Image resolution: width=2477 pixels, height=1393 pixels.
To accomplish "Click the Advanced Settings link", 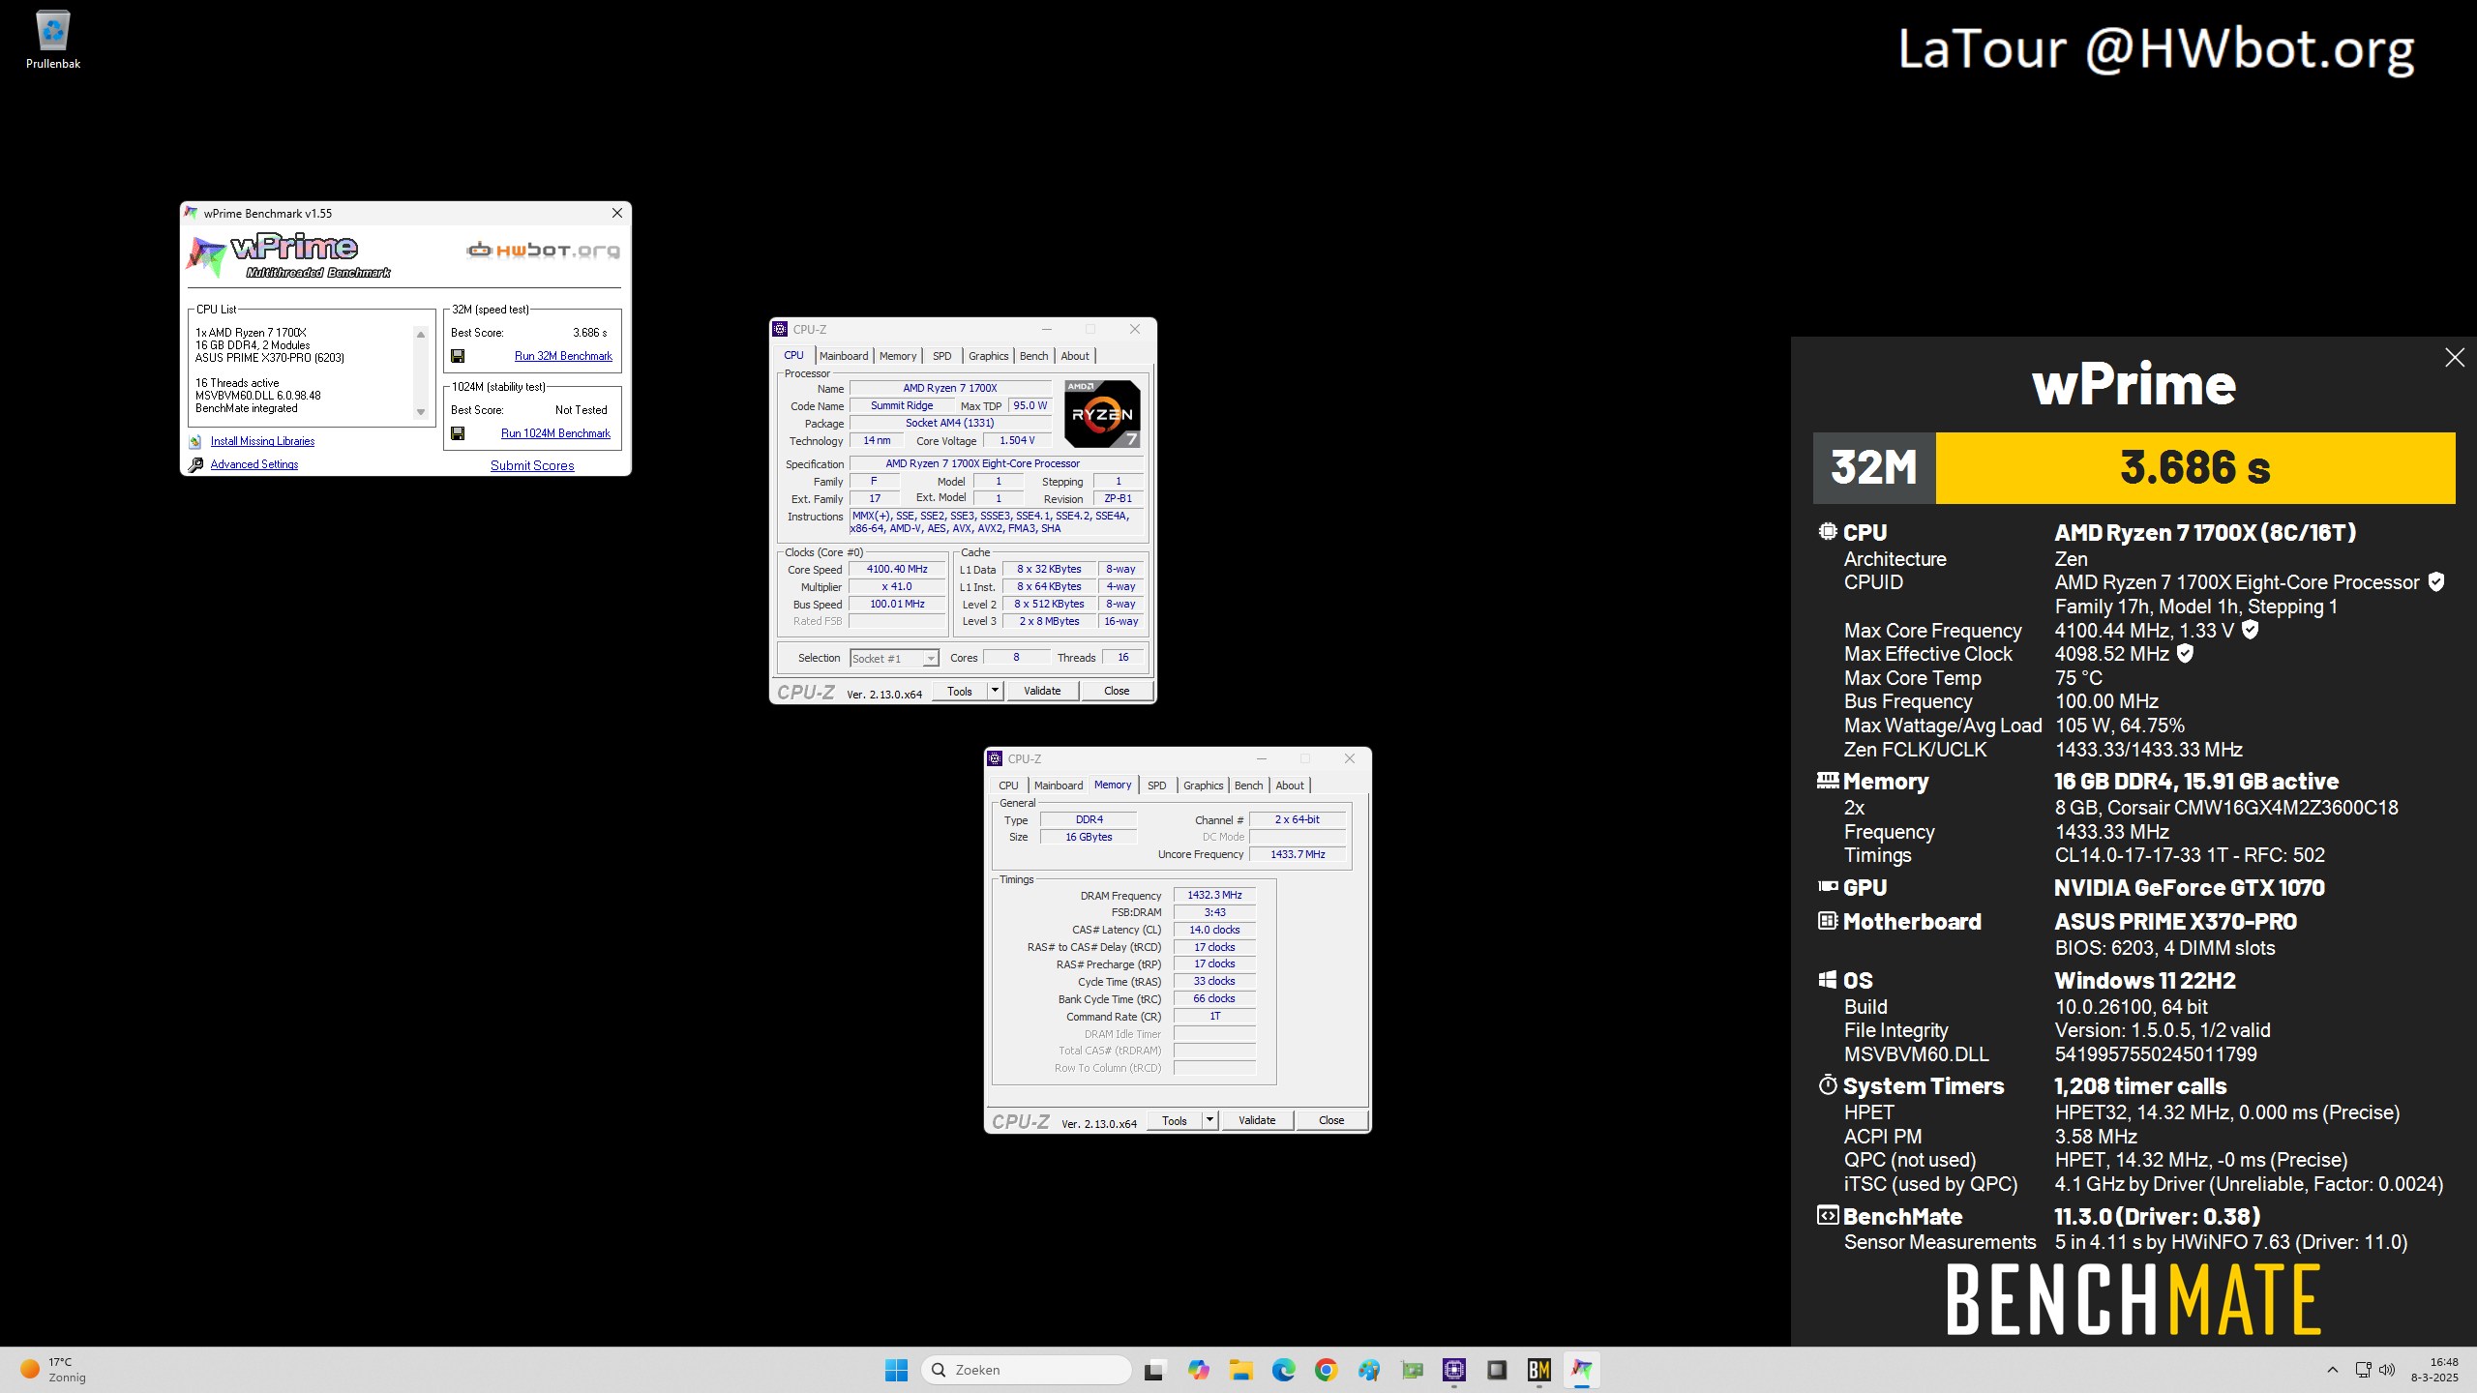I will click(x=254, y=464).
